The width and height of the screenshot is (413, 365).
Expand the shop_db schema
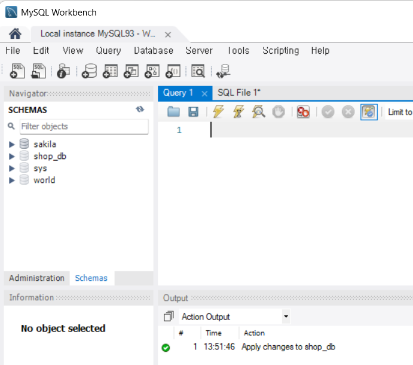click(11, 157)
